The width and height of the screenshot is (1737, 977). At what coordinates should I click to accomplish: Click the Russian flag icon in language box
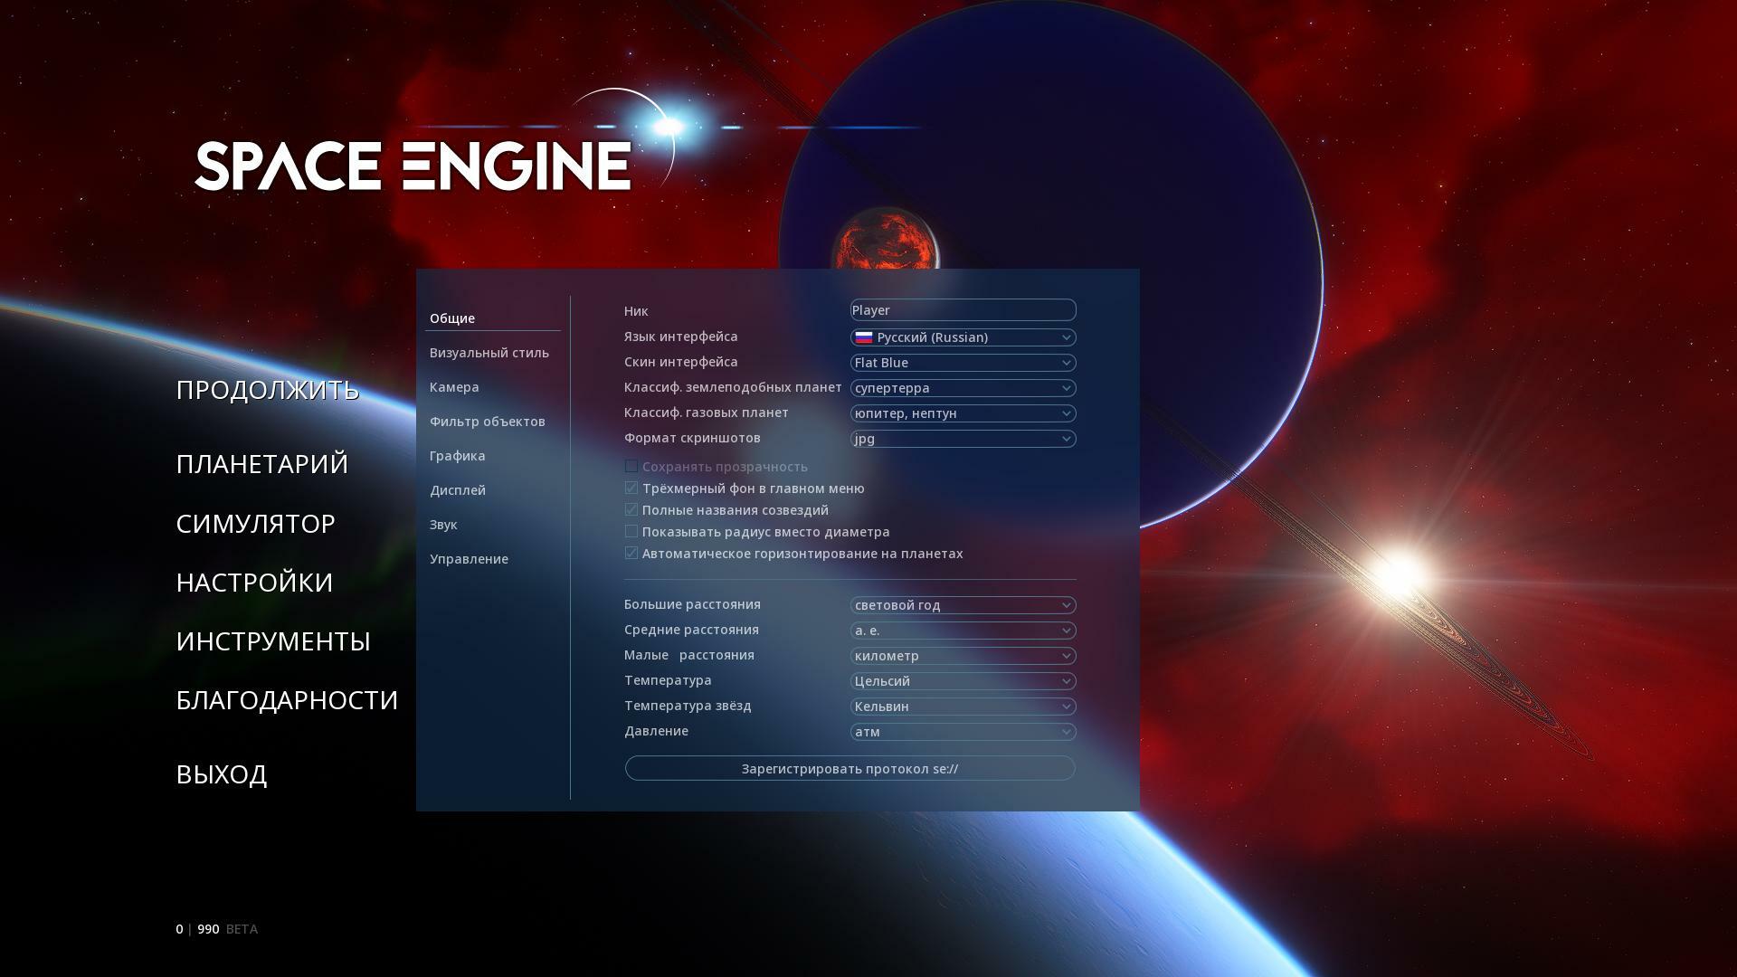click(864, 337)
